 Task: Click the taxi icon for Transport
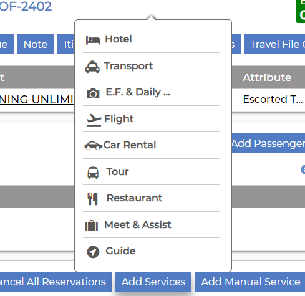(x=92, y=67)
